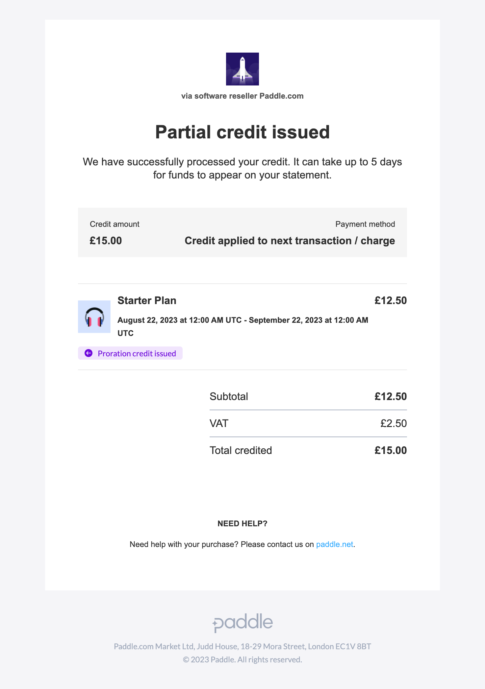Click the £15.00 credit amount value
The image size is (485, 689).
[x=106, y=241]
